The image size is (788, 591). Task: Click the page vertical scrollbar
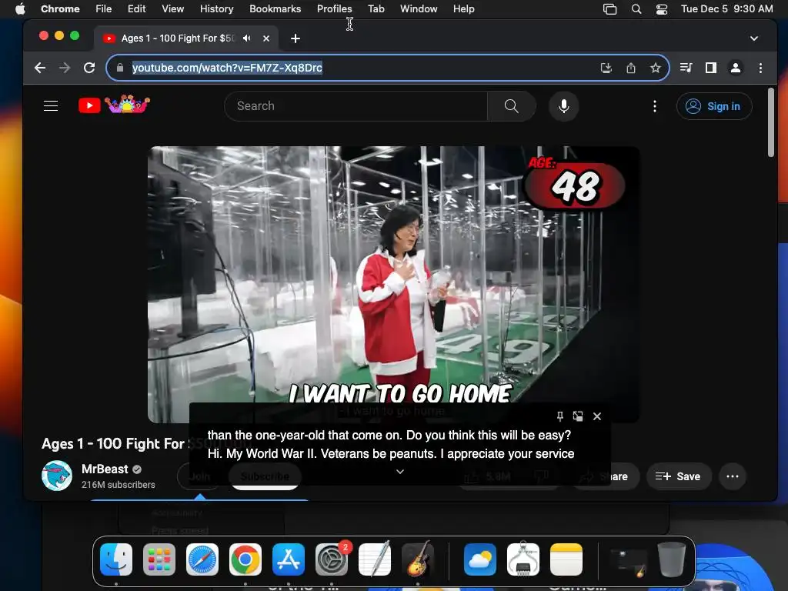(x=771, y=122)
